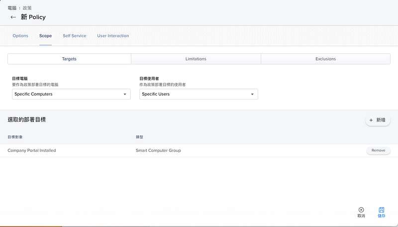The image size is (398, 227).
Task: Click the 政策 breadcrumb text
Action: (27, 8)
